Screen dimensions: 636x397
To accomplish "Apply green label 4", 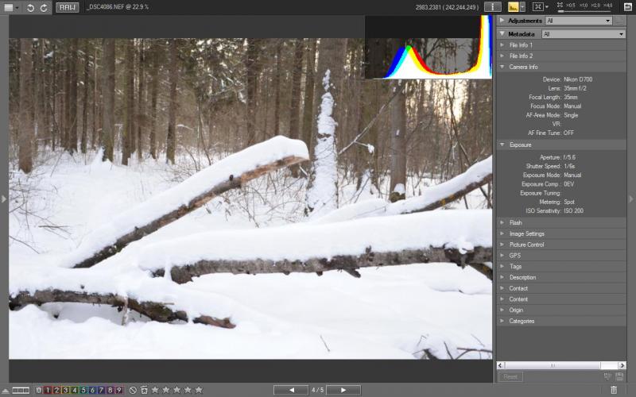I will pos(74,390).
